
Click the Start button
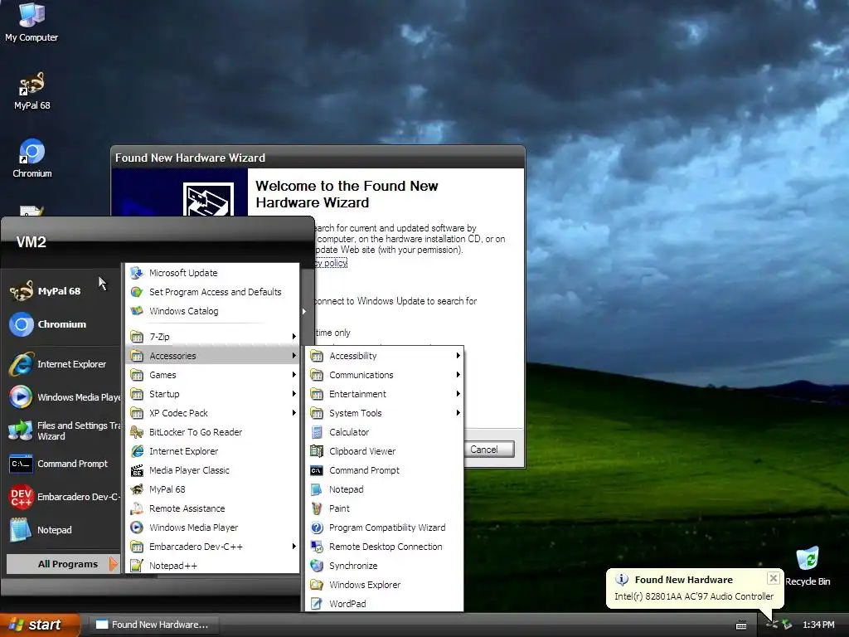[x=39, y=625]
